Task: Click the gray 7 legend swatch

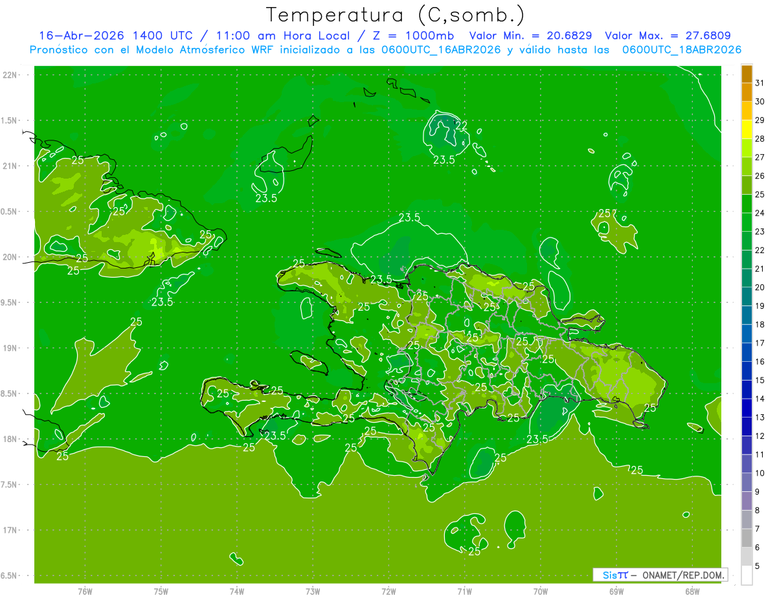Action: click(x=747, y=520)
